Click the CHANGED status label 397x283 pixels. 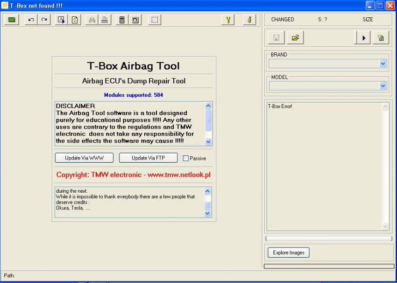coord(283,20)
